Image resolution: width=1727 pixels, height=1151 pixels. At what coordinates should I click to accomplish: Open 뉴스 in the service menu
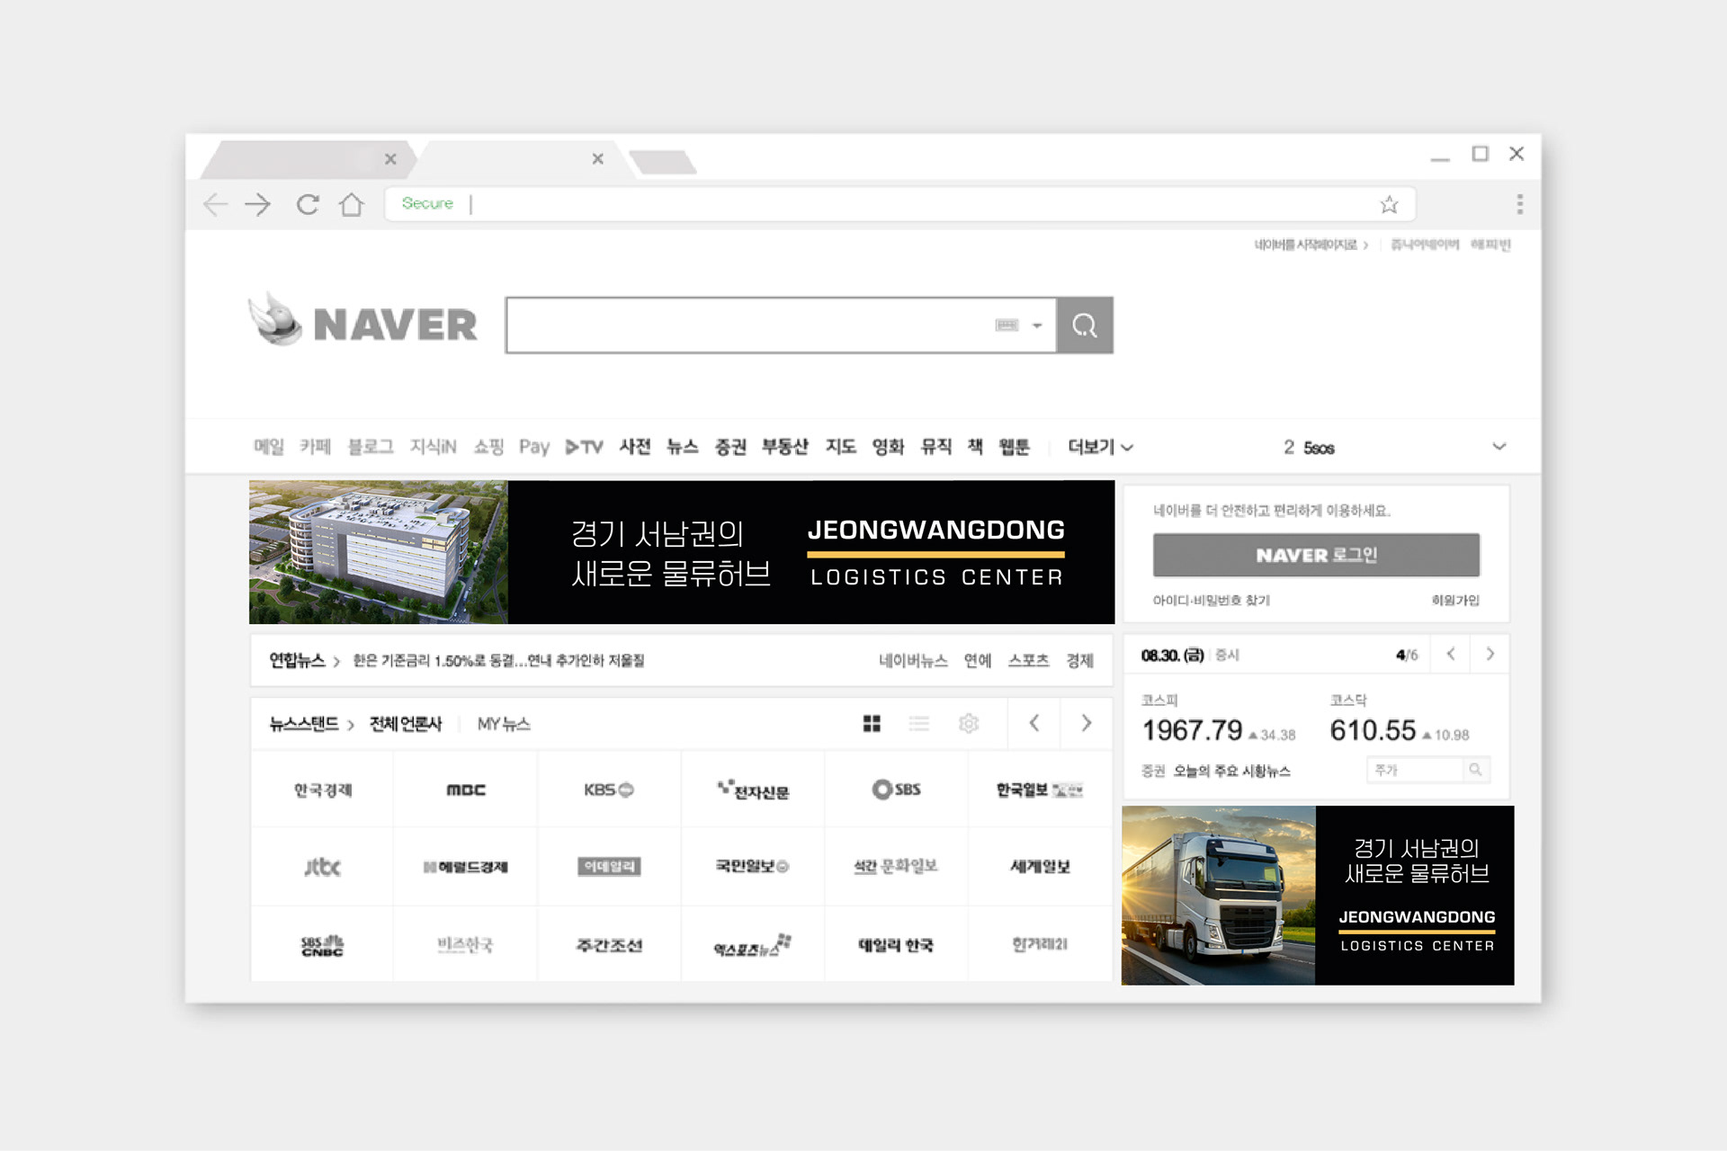[x=683, y=447]
